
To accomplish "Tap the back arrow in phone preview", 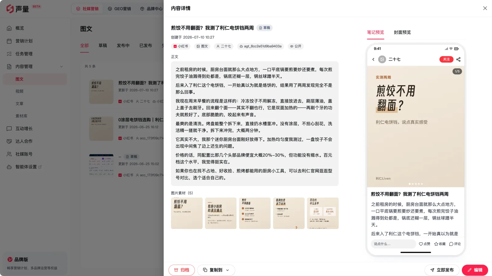I will pyautogui.click(x=373, y=59).
